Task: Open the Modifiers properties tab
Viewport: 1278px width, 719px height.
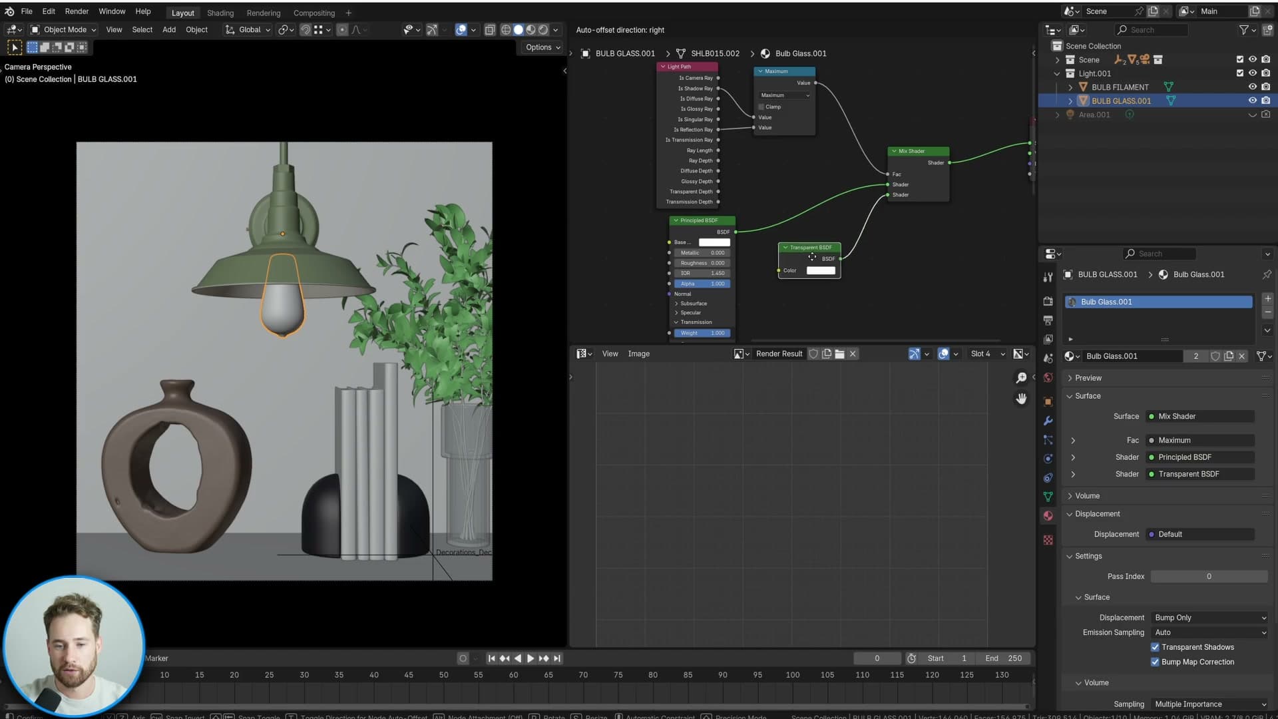Action: (x=1048, y=421)
